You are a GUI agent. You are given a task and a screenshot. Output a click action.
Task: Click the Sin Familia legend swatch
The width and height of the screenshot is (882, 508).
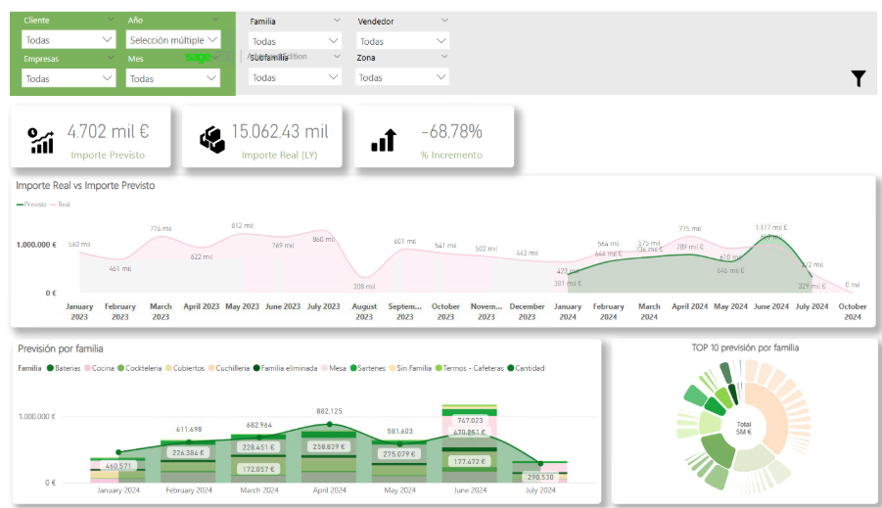pos(393,368)
